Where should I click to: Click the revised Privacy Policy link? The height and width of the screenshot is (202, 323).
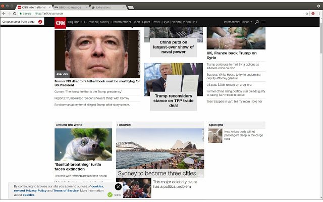(x=30, y=190)
